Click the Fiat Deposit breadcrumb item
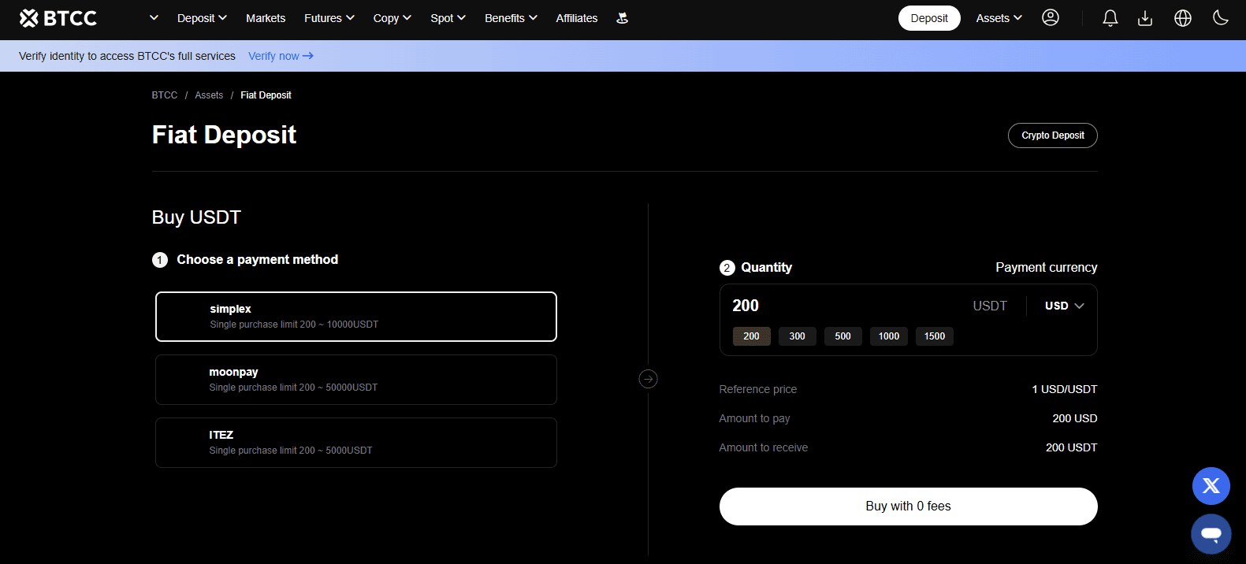Image resolution: width=1246 pixels, height=564 pixels. (x=266, y=95)
